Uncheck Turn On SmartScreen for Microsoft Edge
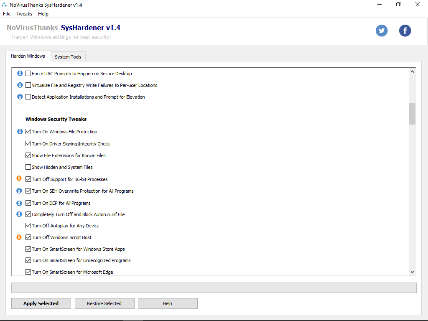The height and width of the screenshot is (321, 428). point(28,272)
